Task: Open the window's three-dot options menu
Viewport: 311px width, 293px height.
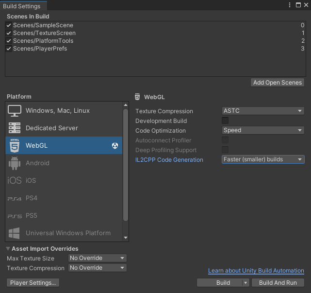Action: 290,5
